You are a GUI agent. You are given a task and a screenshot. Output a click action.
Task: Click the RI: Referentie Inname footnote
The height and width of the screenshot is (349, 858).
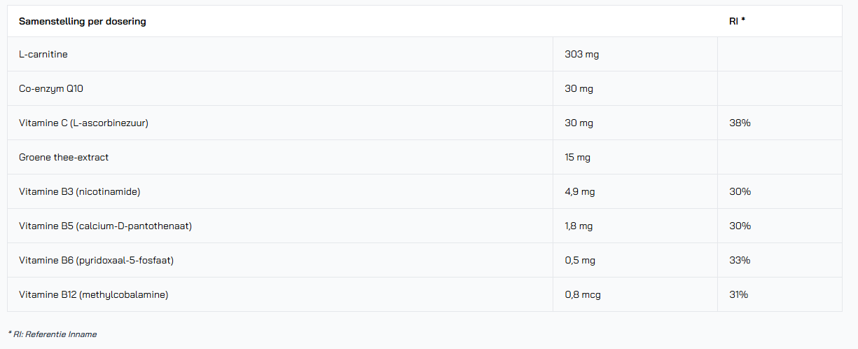pos(53,334)
